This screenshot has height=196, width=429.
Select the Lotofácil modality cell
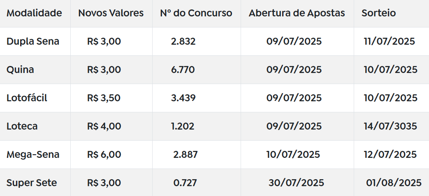[x=27, y=98]
